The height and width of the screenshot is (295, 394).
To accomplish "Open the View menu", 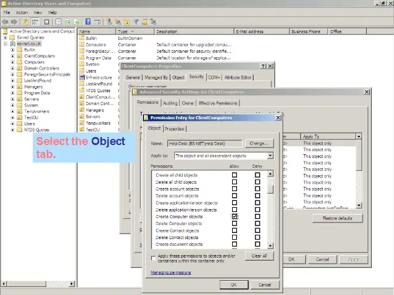I will click(x=38, y=12).
